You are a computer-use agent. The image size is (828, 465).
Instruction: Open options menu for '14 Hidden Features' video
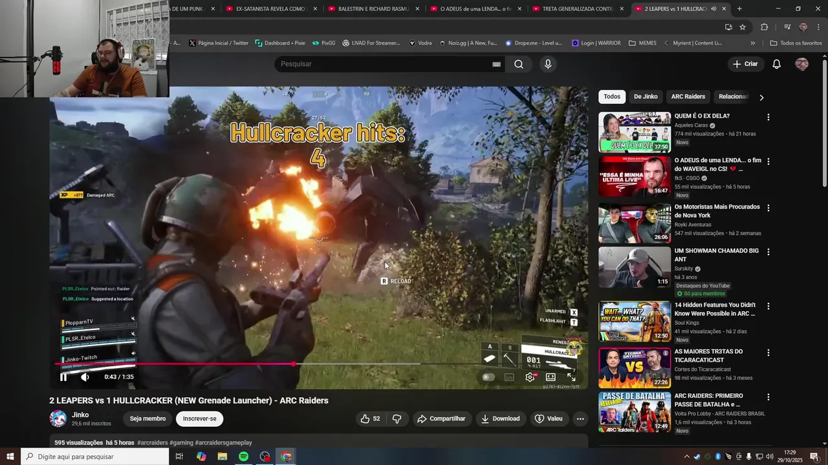click(x=768, y=306)
